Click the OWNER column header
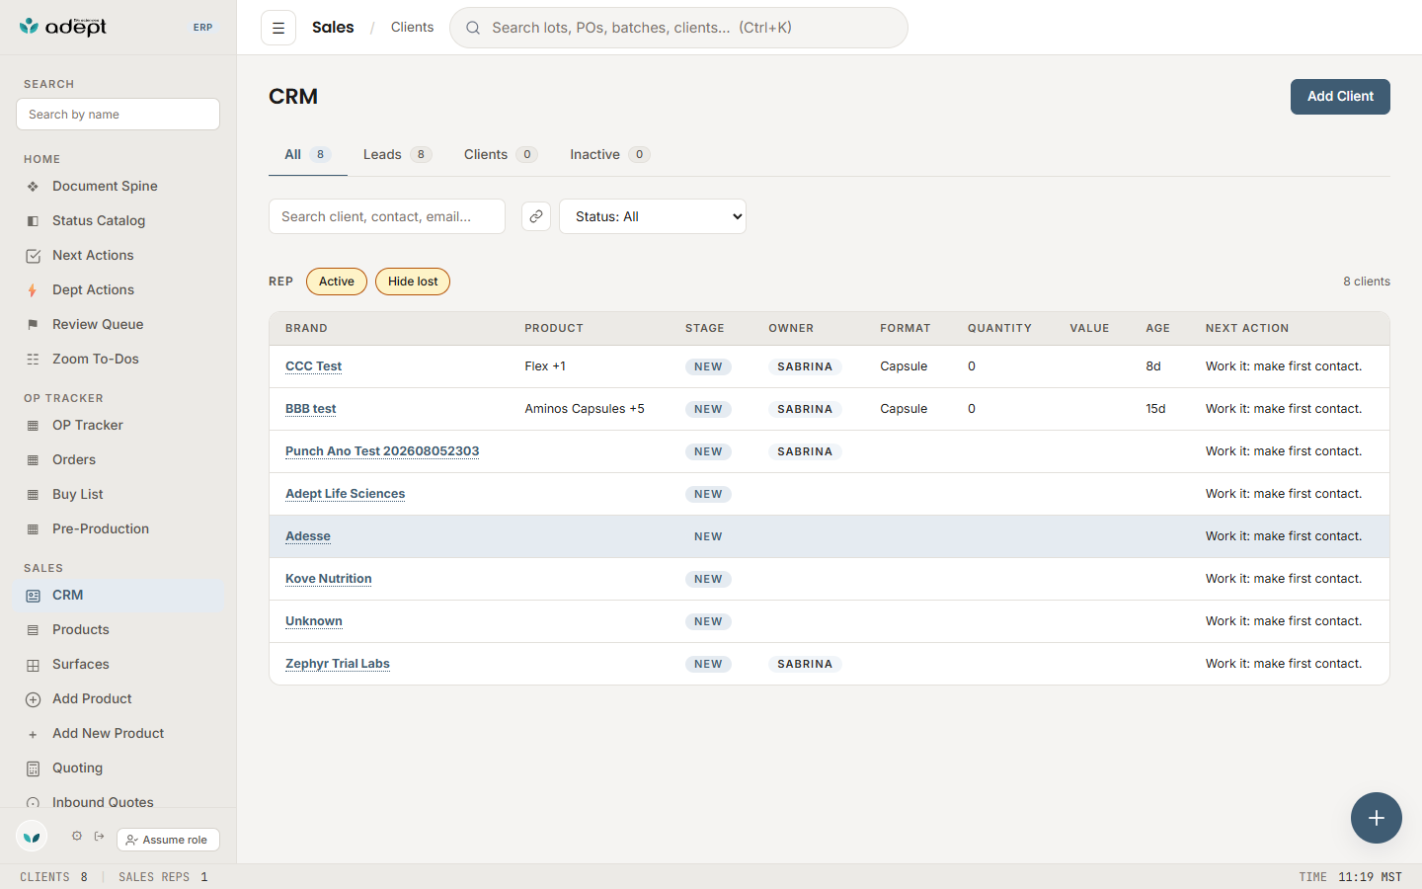This screenshot has width=1422, height=889. 791,328
